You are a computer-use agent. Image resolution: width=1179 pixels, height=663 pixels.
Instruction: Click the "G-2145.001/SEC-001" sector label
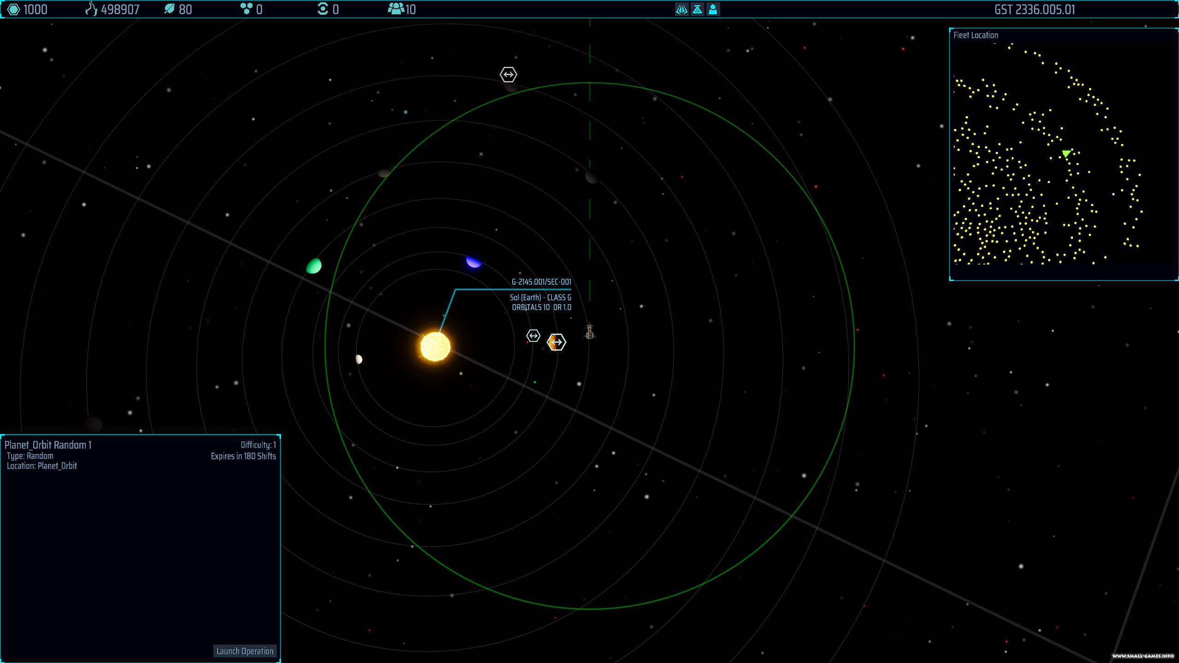[x=541, y=282]
